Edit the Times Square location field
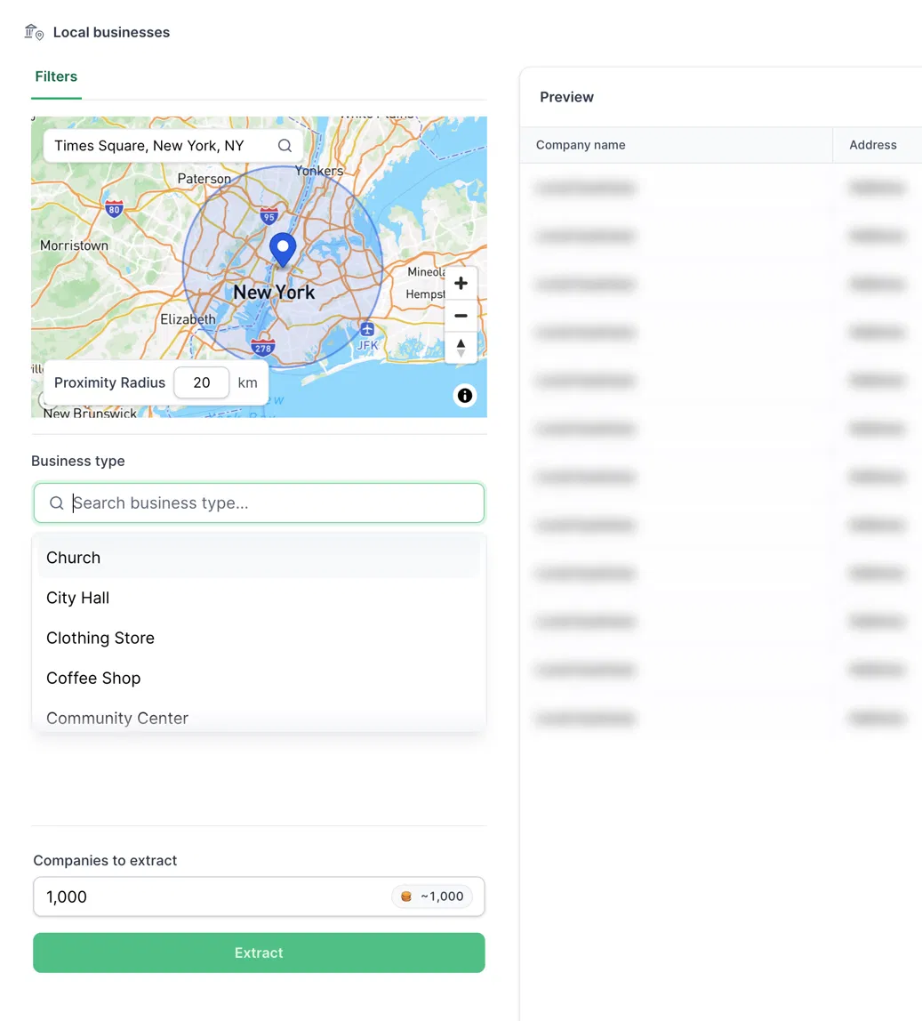Image resolution: width=922 pixels, height=1021 pixels. coord(173,146)
